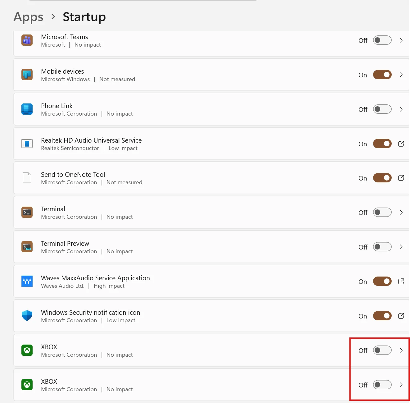The image size is (410, 403).
Task: Click the Send to OneNote Tool file icon
Action: pyautogui.click(x=27, y=178)
